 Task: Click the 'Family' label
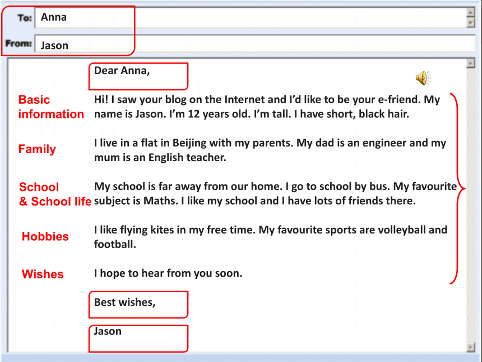[x=37, y=149]
